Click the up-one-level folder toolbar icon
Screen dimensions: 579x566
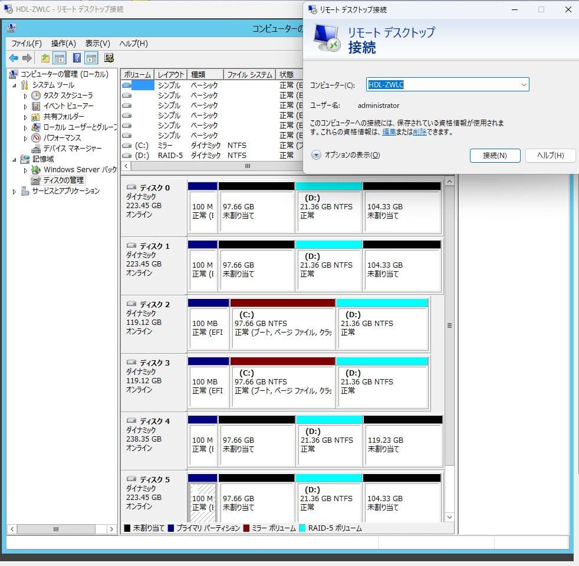point(45,58)
